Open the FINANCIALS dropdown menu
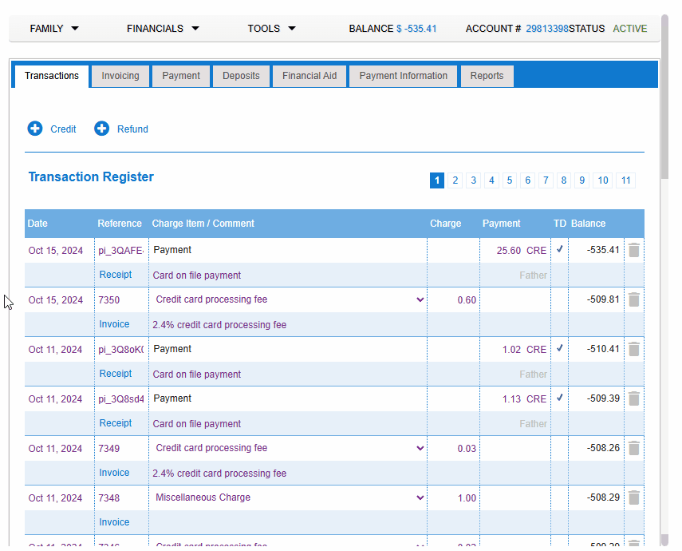Viewport: 682px width, 551px height. [x=163, y=29]
